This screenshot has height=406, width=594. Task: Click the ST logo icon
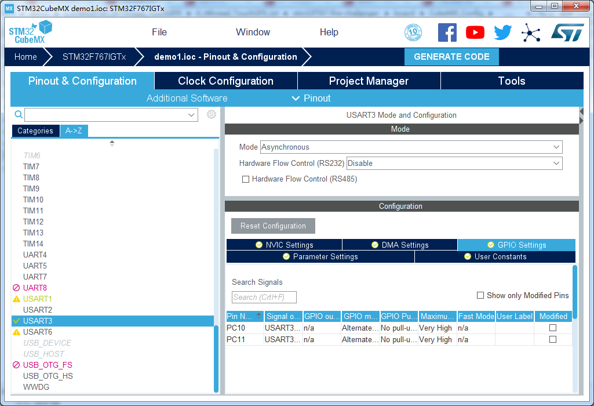click(x=567, y=32)
